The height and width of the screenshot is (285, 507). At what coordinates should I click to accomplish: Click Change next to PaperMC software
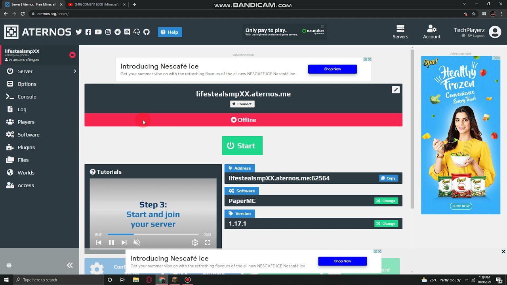point(386,201)
